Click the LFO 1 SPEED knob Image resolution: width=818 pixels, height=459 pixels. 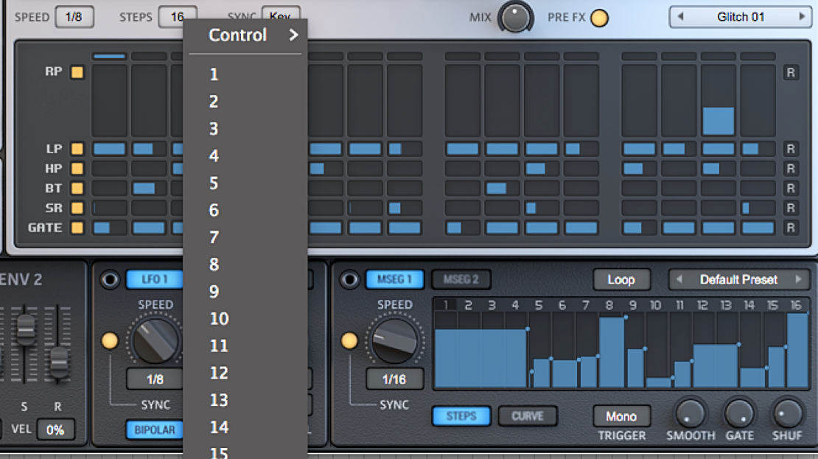[x=155, y=340]
